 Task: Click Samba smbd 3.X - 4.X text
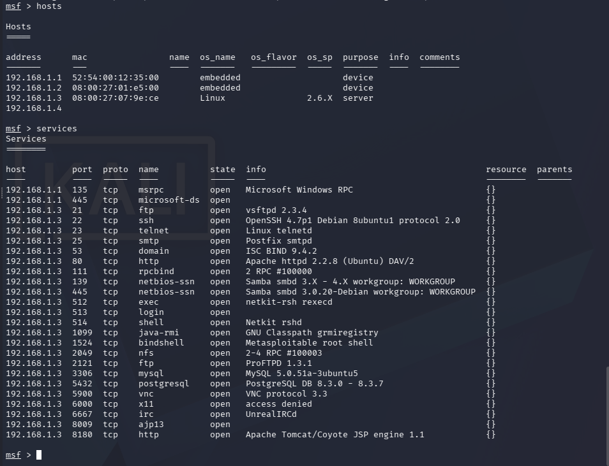coord(350,282)
